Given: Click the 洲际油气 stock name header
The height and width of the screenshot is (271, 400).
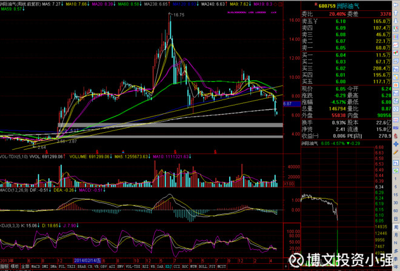Looking at the screenshot, I should 348,5.
